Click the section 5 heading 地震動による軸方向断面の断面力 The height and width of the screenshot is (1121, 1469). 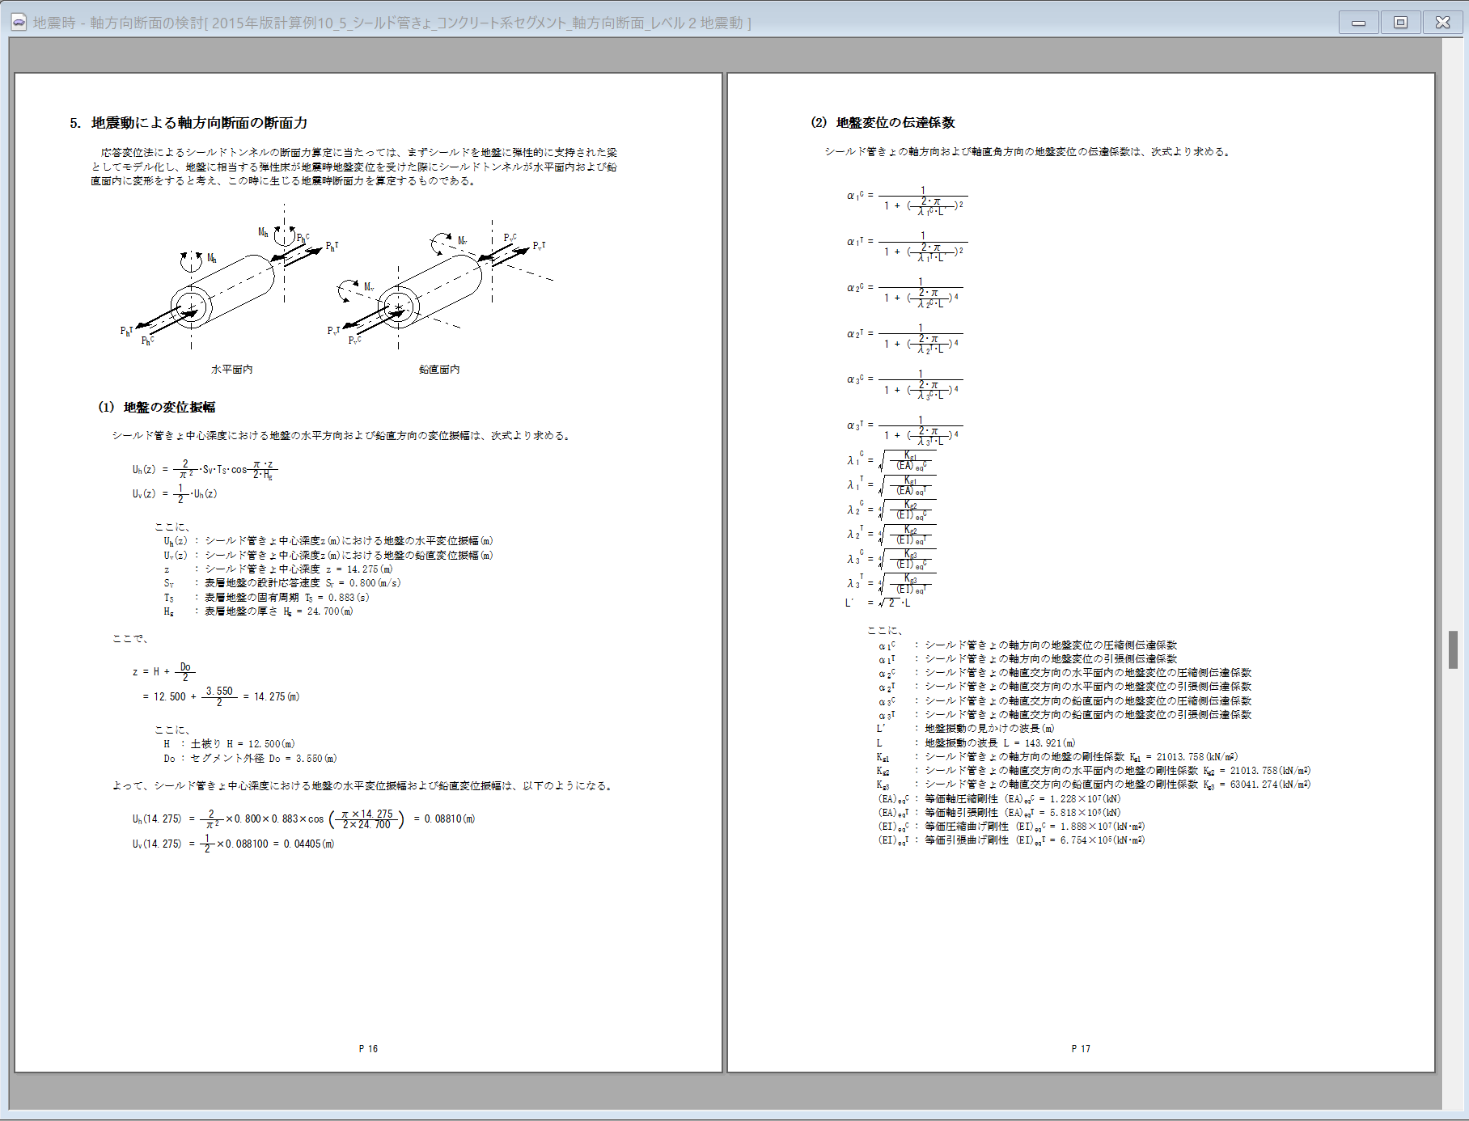point(198,123)
